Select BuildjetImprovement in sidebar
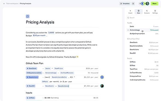The image size is (161, 101). (x=143, y=33)
